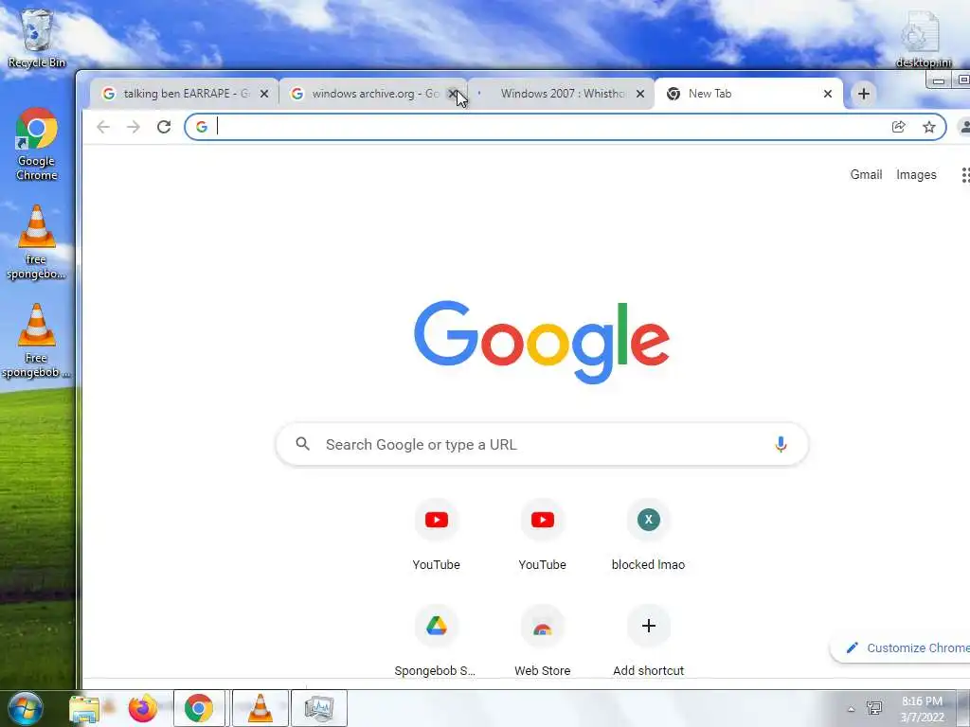Open the Resource Monitor taskbar item
This screenshot has width=970, height=727.
click(318, 708)
